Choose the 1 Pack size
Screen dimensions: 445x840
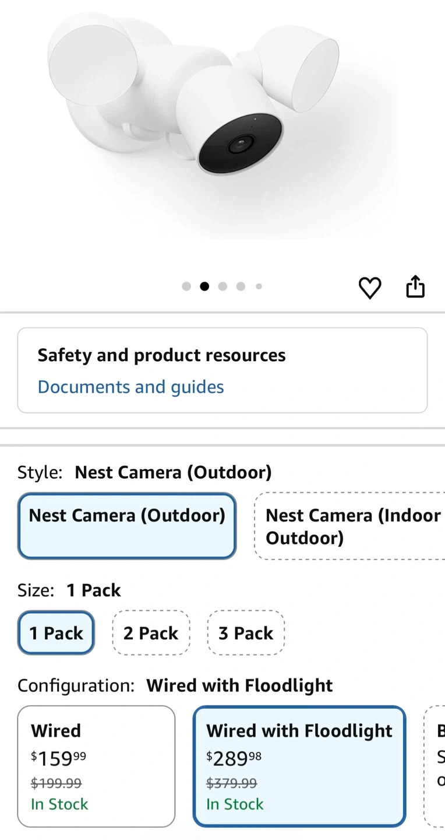click(x=56, y=633)
